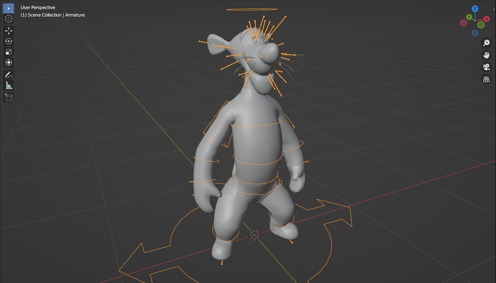The image size is (496, 283).
Task: Click the blue Z axis on gizmo
Action: click(475, 9)
